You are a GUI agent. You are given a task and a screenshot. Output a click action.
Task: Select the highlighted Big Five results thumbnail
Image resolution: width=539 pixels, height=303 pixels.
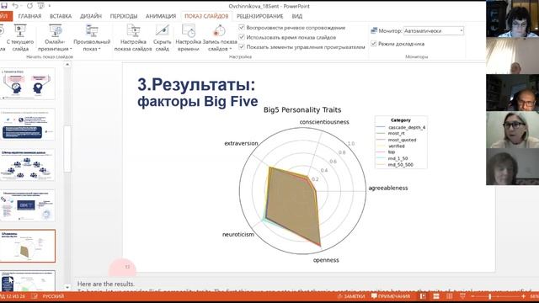28,246
